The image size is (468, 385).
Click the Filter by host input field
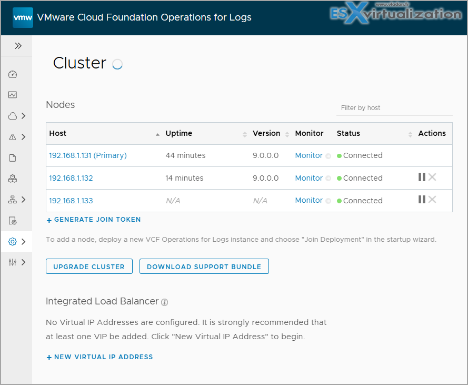coord(394,108)
